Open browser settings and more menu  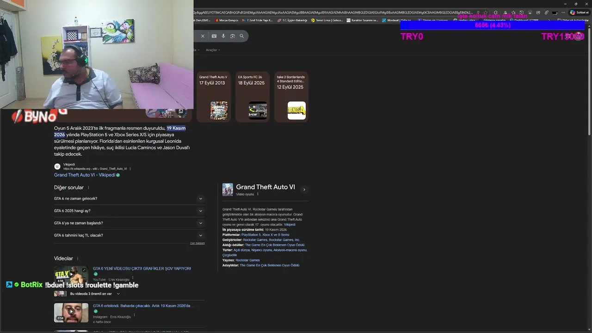(x=563, y=12)
